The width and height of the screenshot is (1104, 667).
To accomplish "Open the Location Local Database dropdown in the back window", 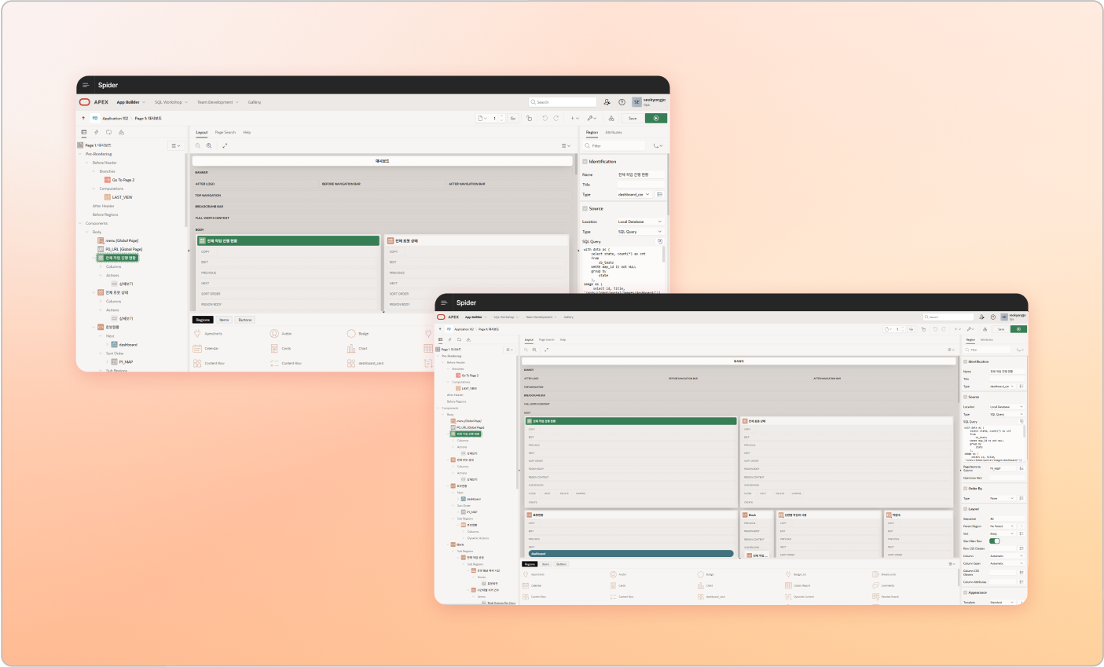I will pos(640,222).
